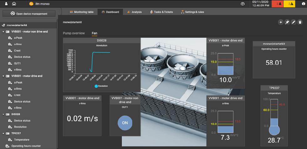307x149 pixels.
Task: Go to home via house icon
Action: [x=14, y=4]
